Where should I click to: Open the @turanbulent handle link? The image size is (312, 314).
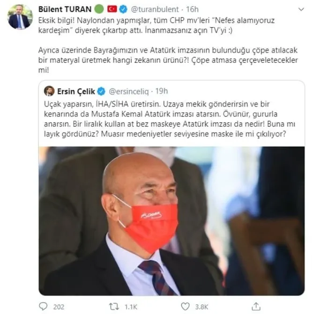[x=155, y=9]
